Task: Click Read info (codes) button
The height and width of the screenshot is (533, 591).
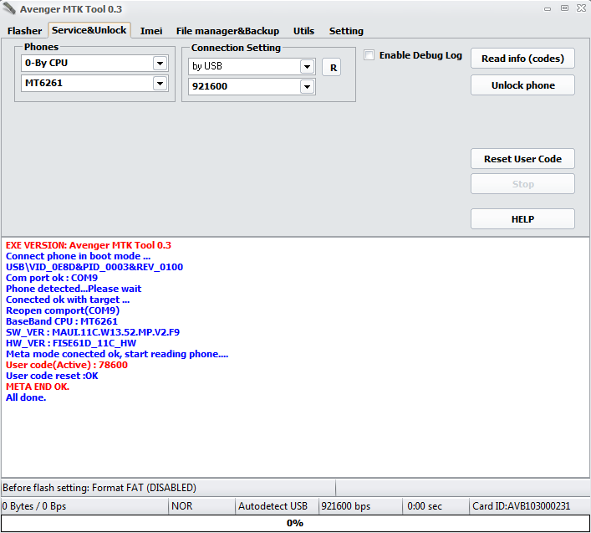Action: tap(522, 59)
